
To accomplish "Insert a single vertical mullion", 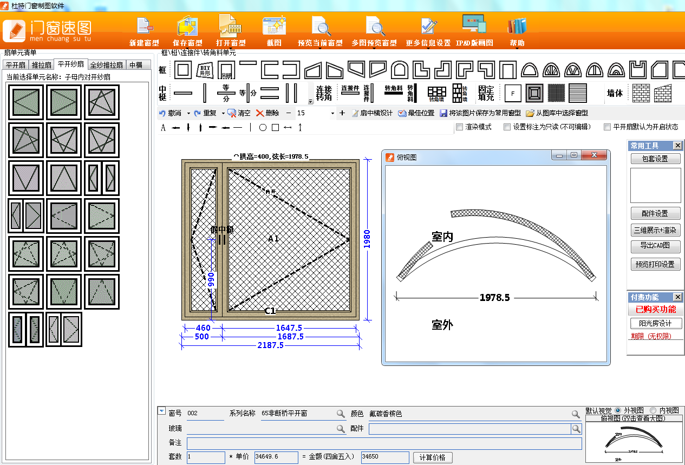I will (x=205, y=93).
